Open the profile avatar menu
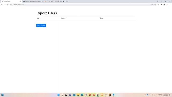The image size is (172, 97). click(x=167, y=5)
